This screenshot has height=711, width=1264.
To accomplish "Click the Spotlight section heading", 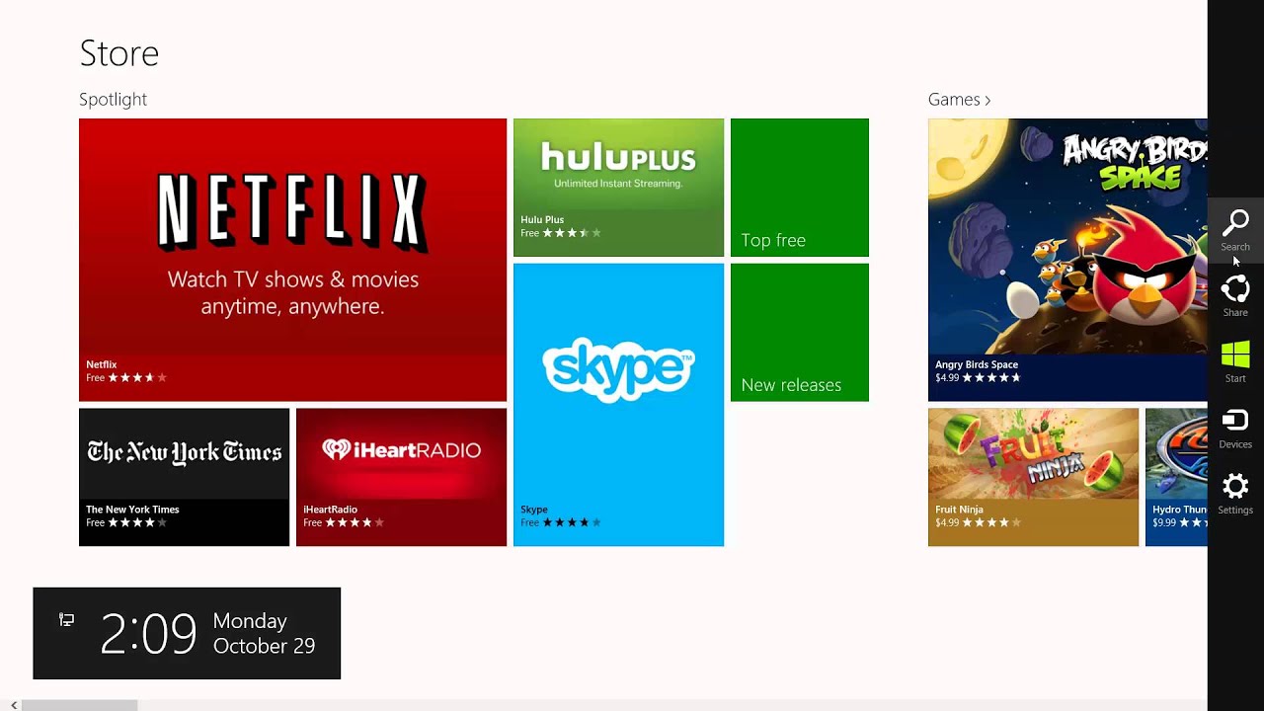I will pos(113,100).
